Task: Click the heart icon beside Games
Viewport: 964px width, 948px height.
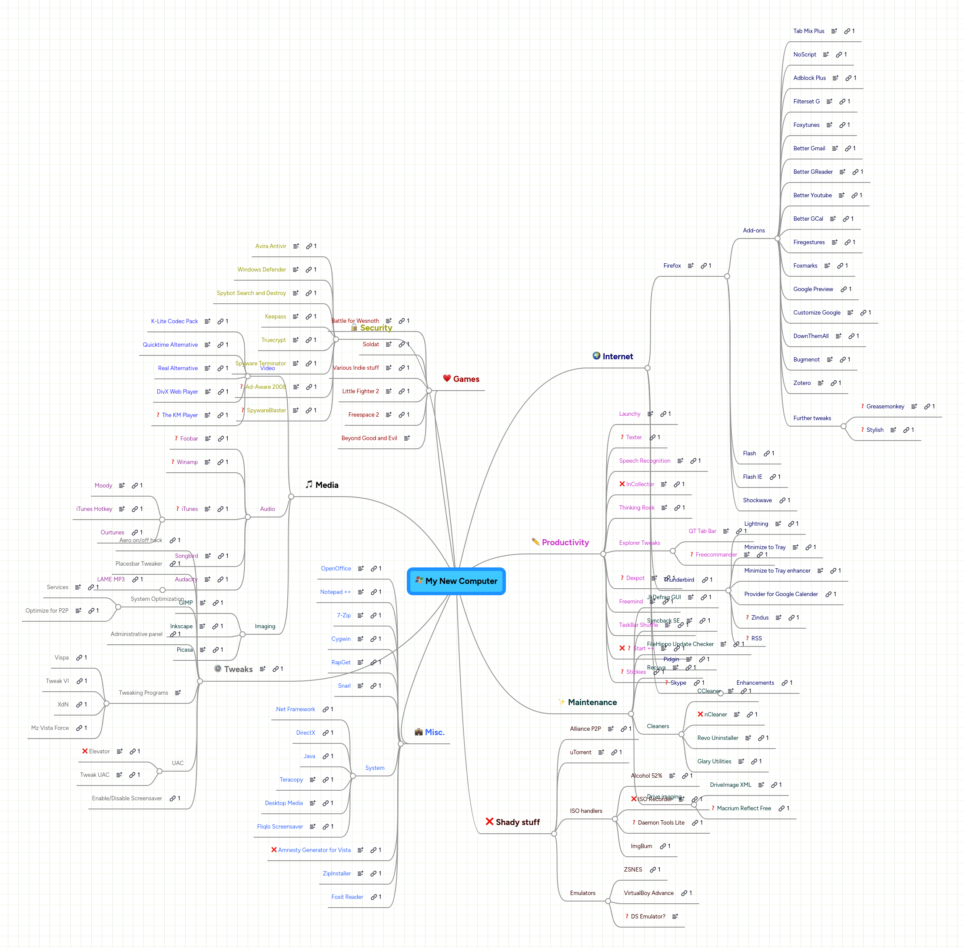Action: [x=446, y=378]
